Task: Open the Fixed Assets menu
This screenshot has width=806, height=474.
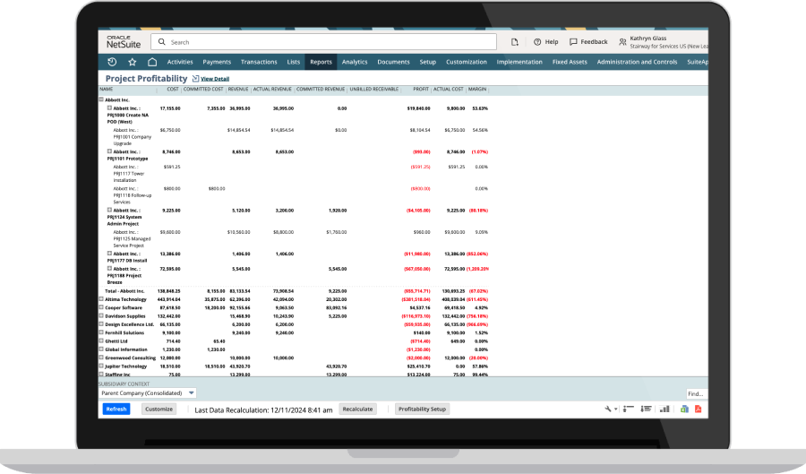Action: (x=570, y=62)
